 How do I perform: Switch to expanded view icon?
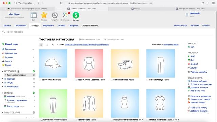(x=47, y=45)
